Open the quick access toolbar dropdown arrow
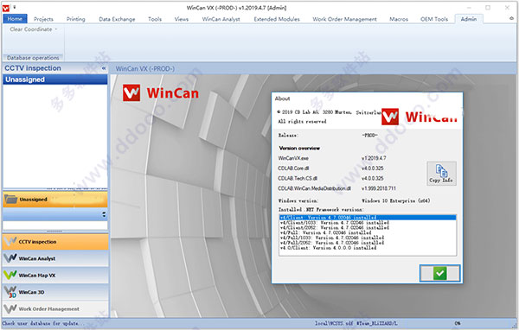 14,7
